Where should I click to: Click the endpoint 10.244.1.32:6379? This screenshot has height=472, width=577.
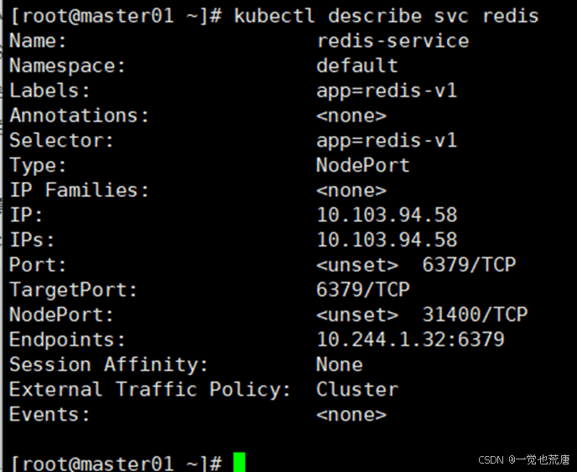(409, 340)
